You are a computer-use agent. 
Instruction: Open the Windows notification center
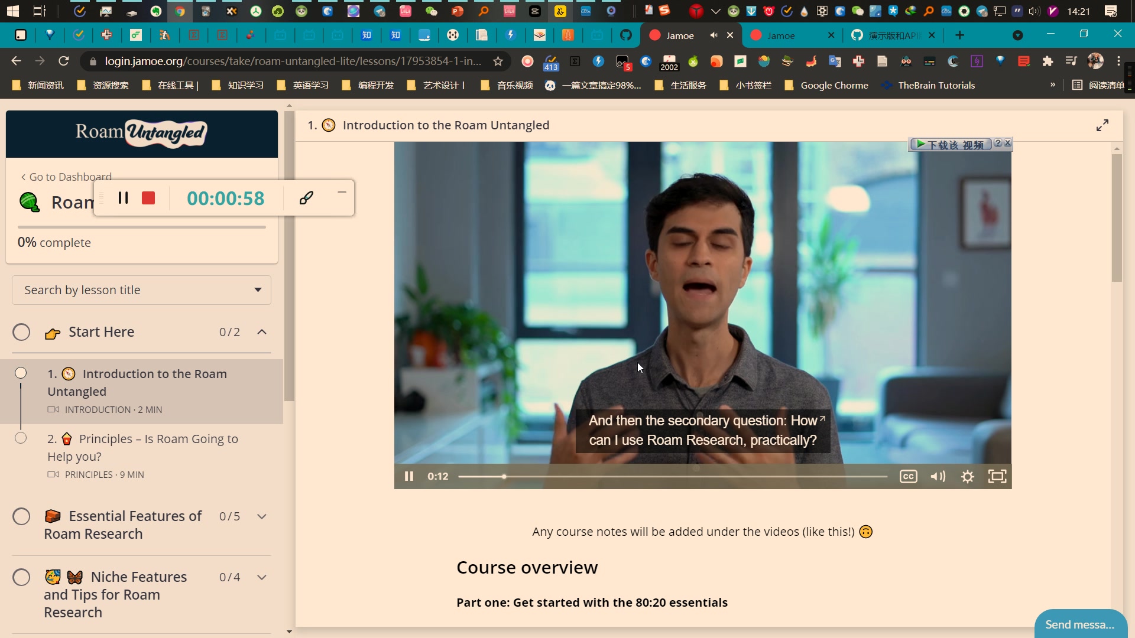[x=1111, y=11]
